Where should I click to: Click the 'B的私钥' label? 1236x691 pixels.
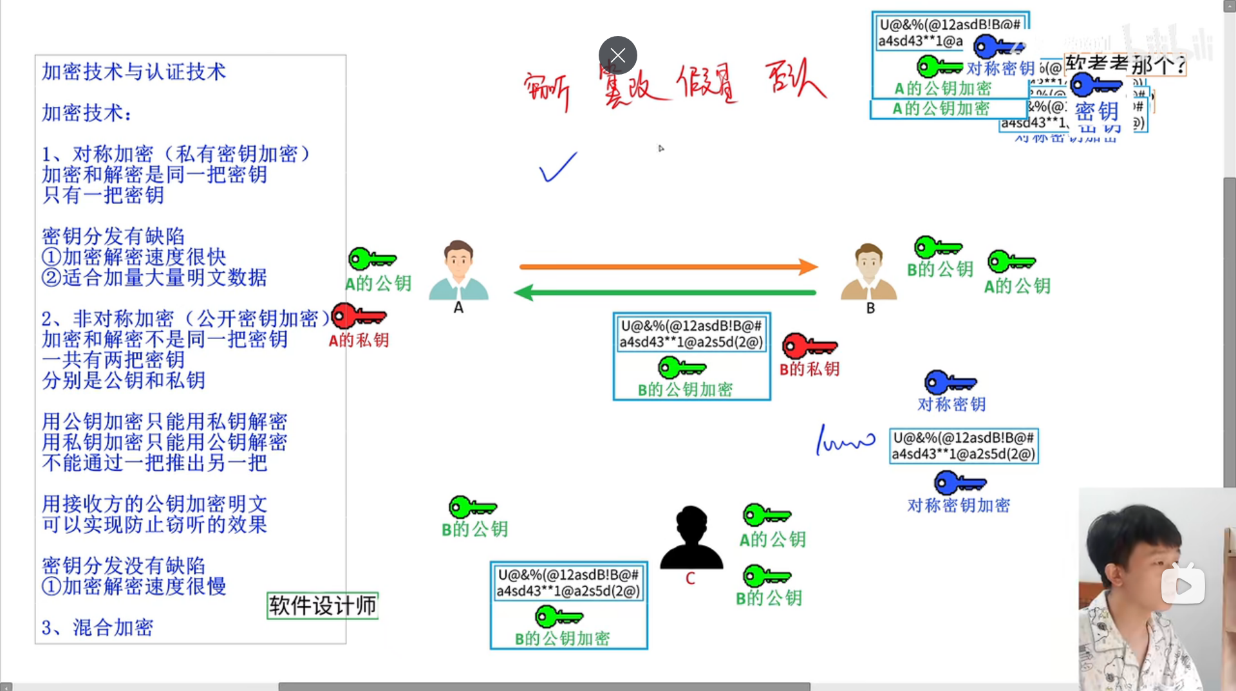[x=810, y=369]
